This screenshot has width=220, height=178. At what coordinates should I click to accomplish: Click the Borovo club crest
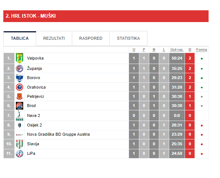tap(20, 78)
